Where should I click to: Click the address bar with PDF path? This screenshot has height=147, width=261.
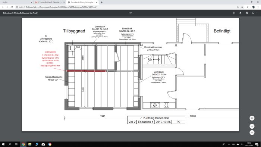tap(61, 7)
